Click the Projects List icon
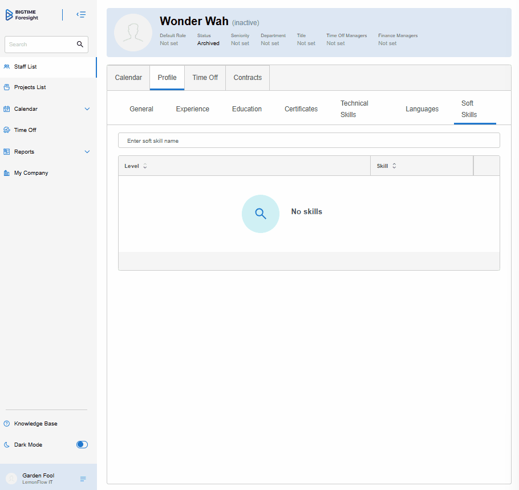Viewport: 519px width, 490px height. tap(7, 87)
